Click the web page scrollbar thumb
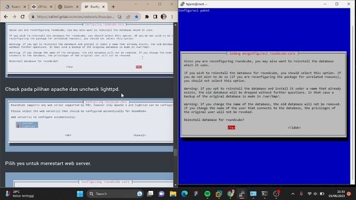356x200 pixels. tap(175, 152)
